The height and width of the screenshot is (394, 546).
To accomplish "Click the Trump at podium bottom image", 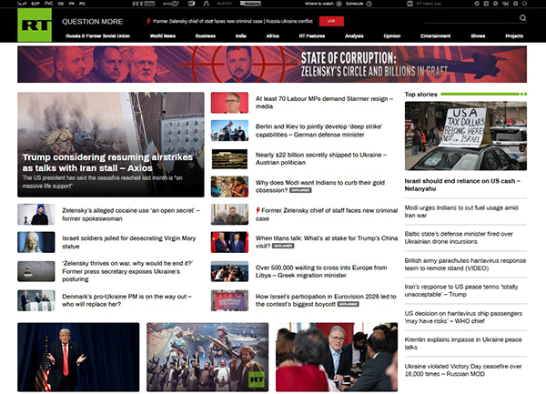I will pos(78,357).
